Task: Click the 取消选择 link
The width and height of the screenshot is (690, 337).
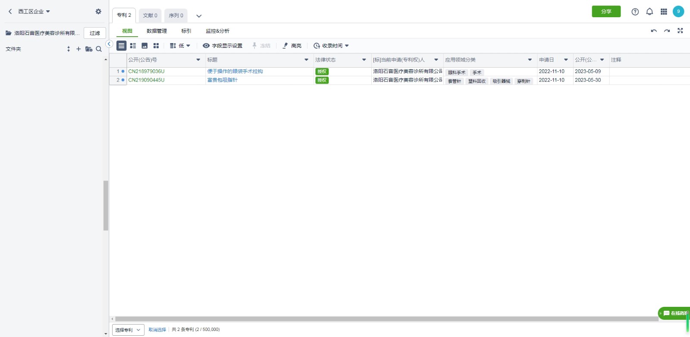Action: click(157, 330)
